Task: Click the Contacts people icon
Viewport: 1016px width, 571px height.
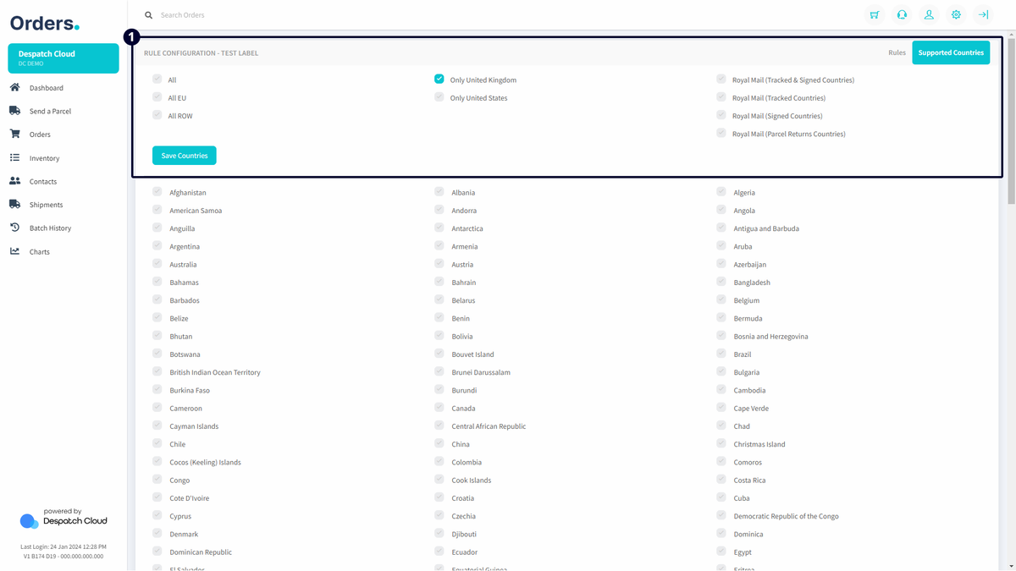Action: (x=14, y=181)
